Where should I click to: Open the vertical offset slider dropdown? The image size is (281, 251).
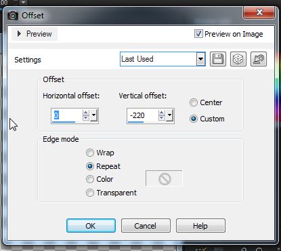169,115
